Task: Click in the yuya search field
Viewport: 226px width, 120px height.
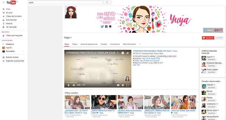Action: pyautogui.click(x=65, y=2)
